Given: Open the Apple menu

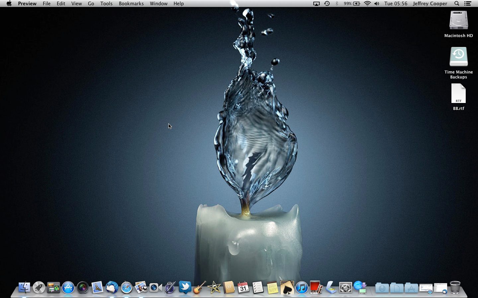Looking at the screenshot, I should [x=9, y=4].
